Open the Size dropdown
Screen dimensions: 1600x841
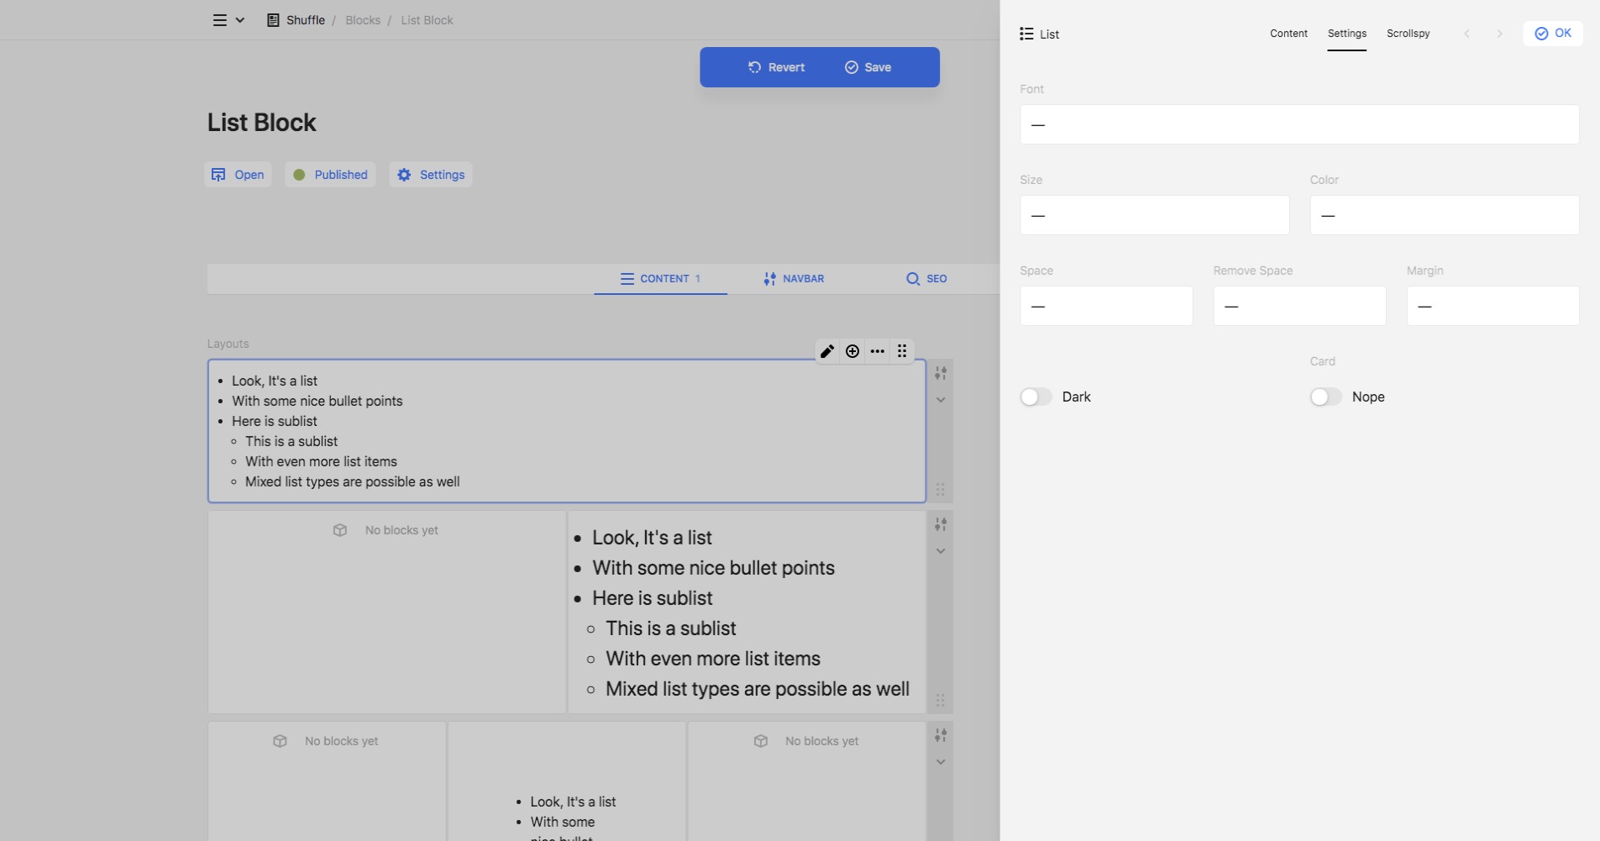point(1154,215)
